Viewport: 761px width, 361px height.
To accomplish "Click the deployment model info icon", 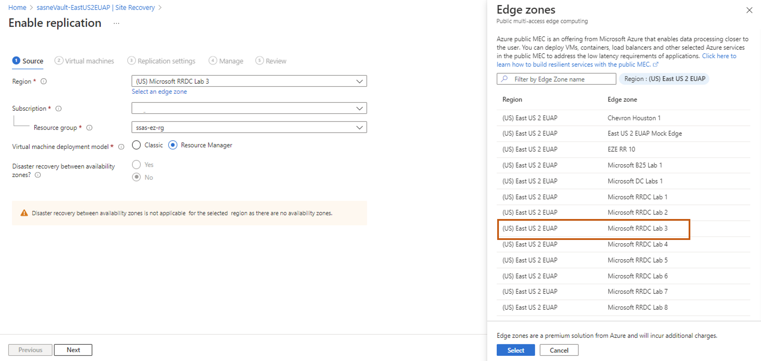I will point(121,147).
